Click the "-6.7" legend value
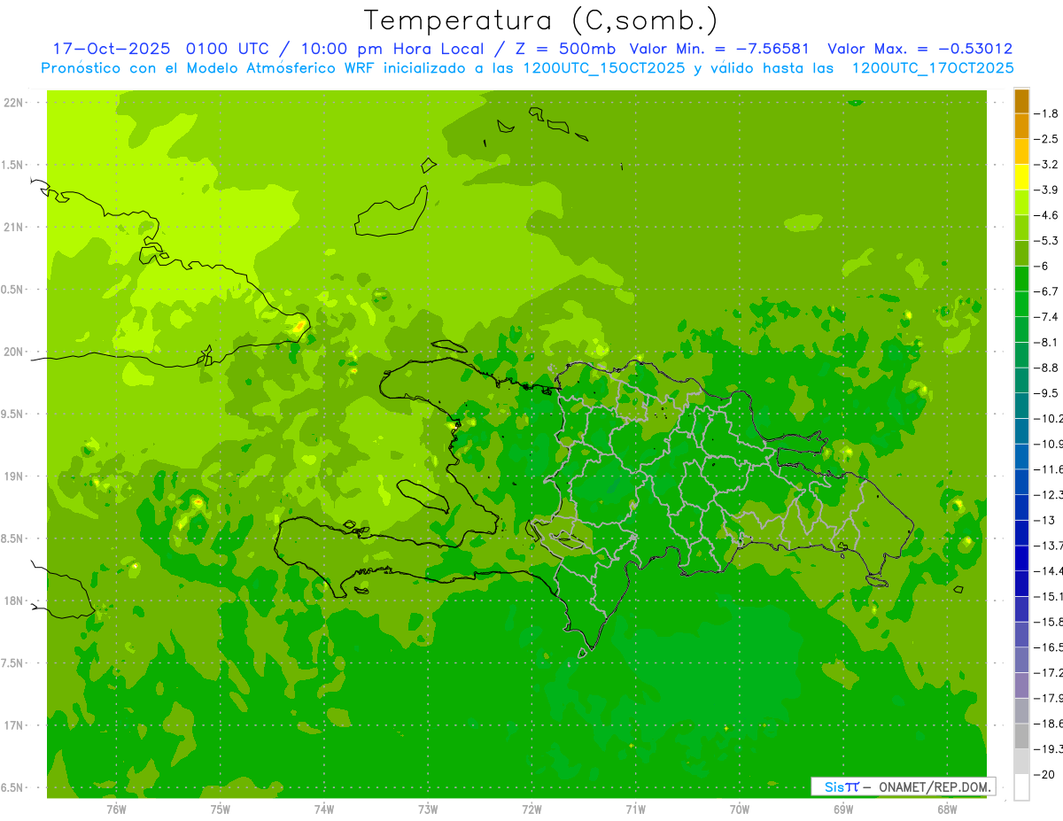This screenshot has width=1063, height=821. pos(1048,291)
